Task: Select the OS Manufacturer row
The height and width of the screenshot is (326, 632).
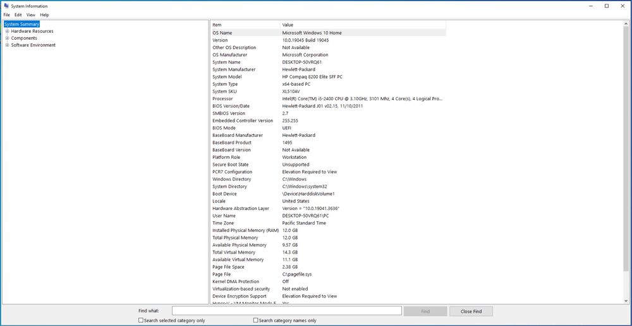Action: pos(328,55)
